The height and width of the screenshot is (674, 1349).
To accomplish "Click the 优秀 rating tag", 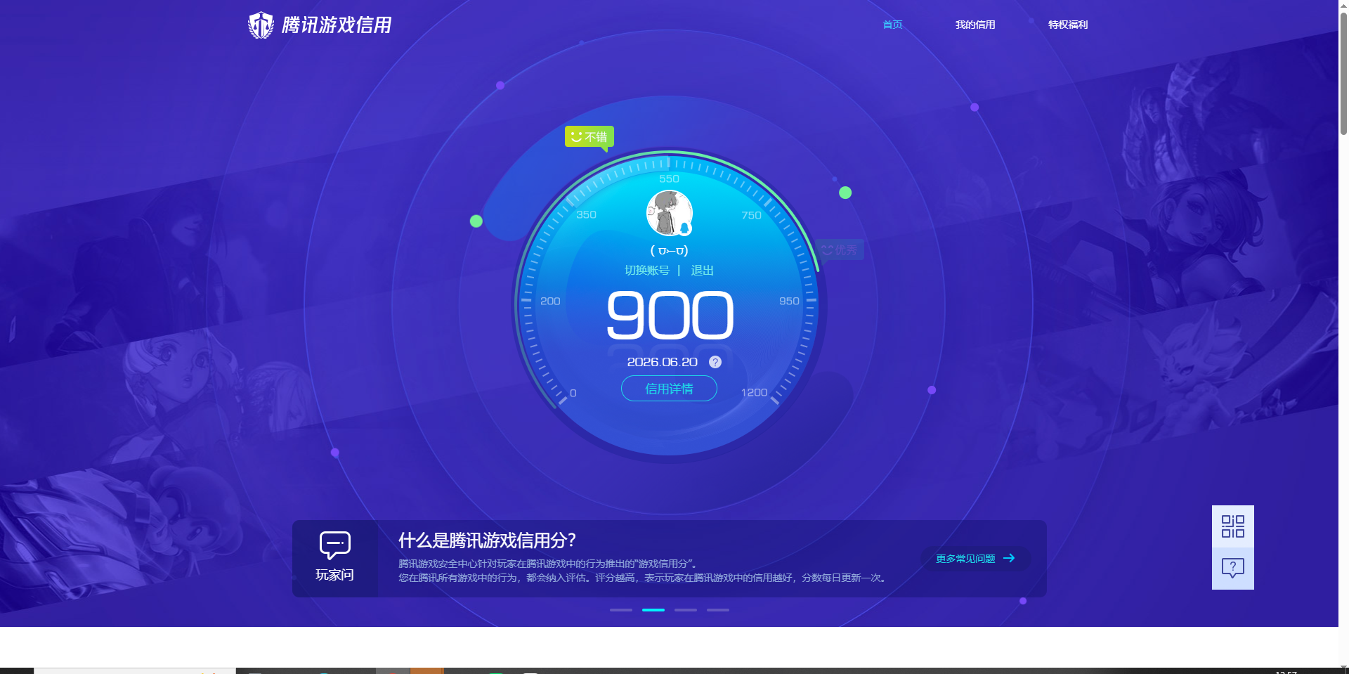I will click(x=840, y=249).
